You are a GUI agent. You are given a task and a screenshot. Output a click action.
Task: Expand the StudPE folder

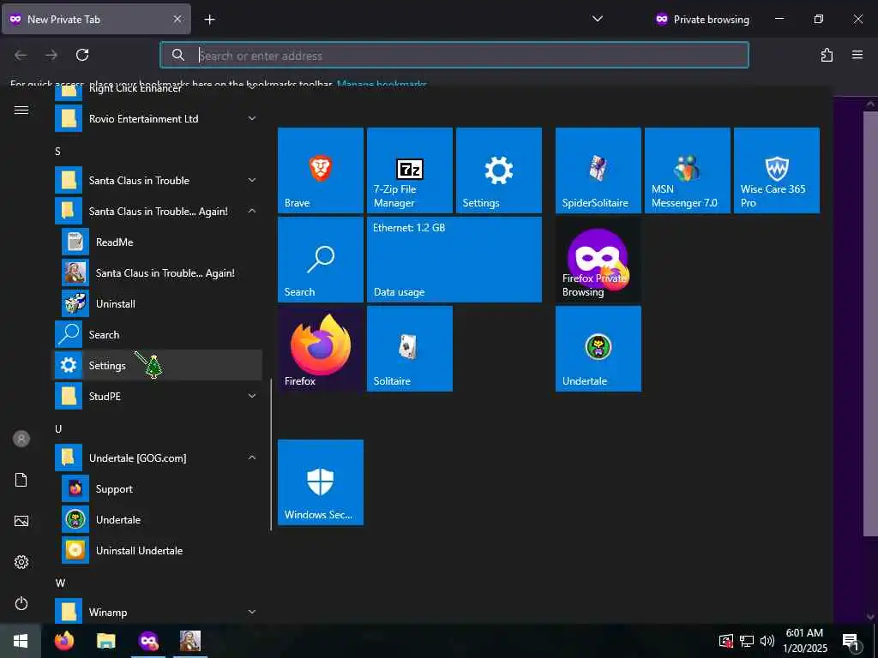pyautogui.click(x=158, y=396)
